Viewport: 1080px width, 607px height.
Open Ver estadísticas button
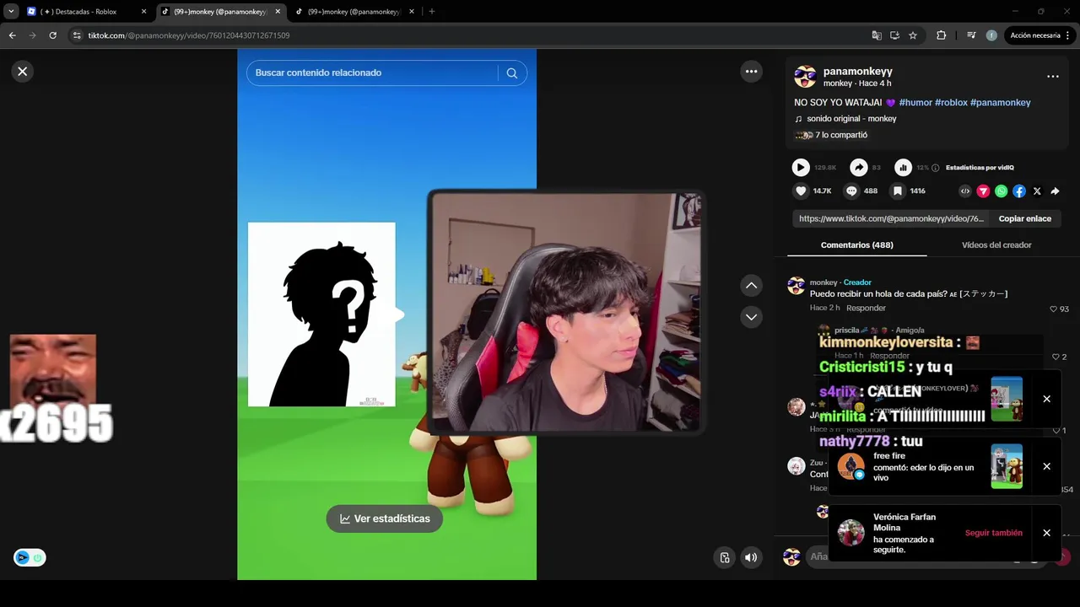pyautogui.click(x=385, y=518)
